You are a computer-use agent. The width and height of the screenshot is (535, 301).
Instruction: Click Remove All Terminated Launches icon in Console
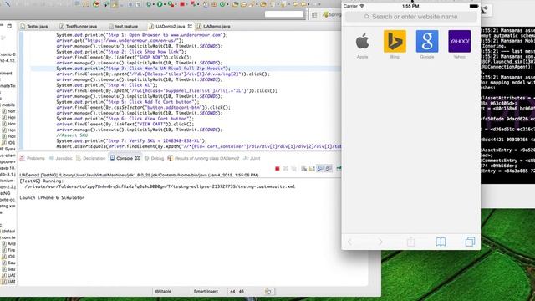[293, 169]
